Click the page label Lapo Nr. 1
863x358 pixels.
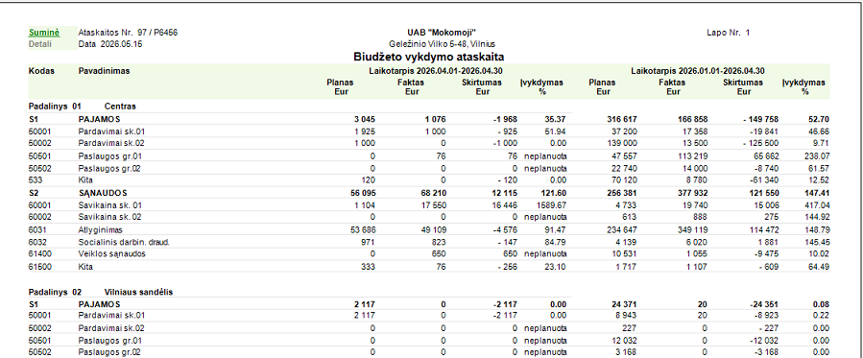[729, 33]
